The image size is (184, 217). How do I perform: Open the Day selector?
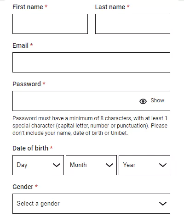[38, 165]
